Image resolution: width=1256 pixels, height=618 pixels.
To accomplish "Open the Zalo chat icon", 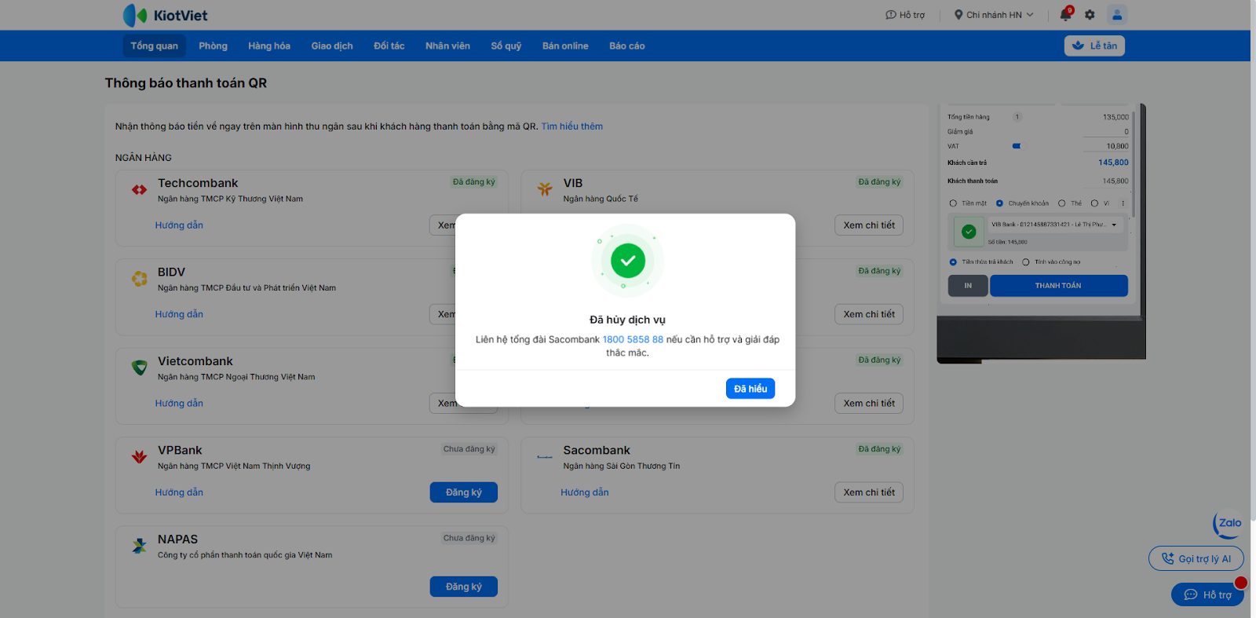I will 1229,524.
